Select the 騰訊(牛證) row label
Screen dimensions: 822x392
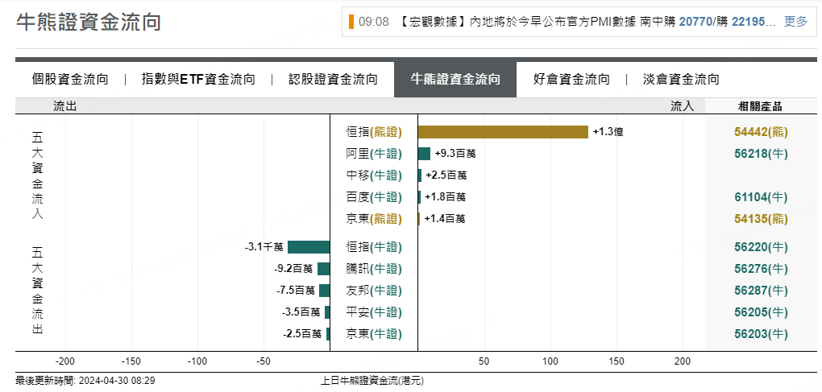pyautogui.click(x=374, y=269)
